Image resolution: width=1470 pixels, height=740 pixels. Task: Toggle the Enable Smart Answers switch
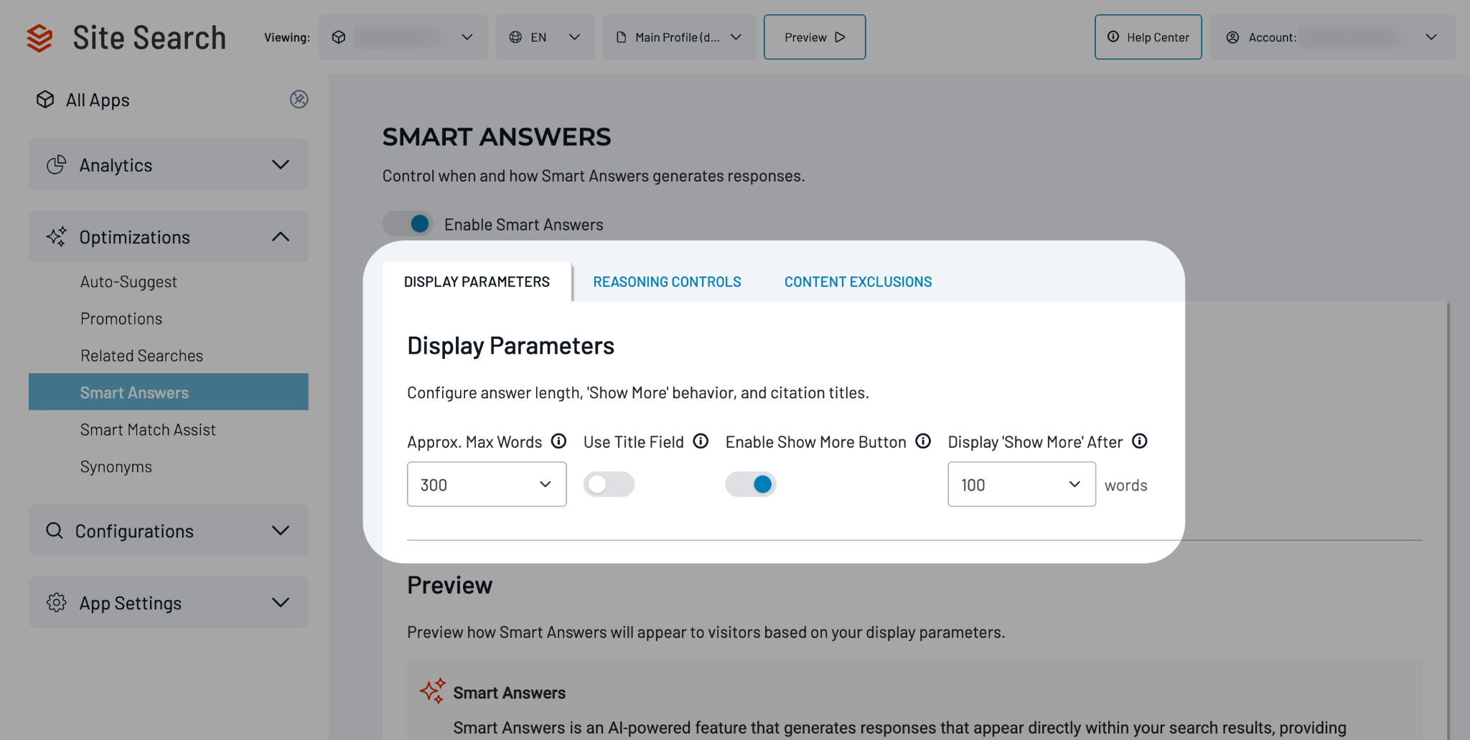coord(408,224)
